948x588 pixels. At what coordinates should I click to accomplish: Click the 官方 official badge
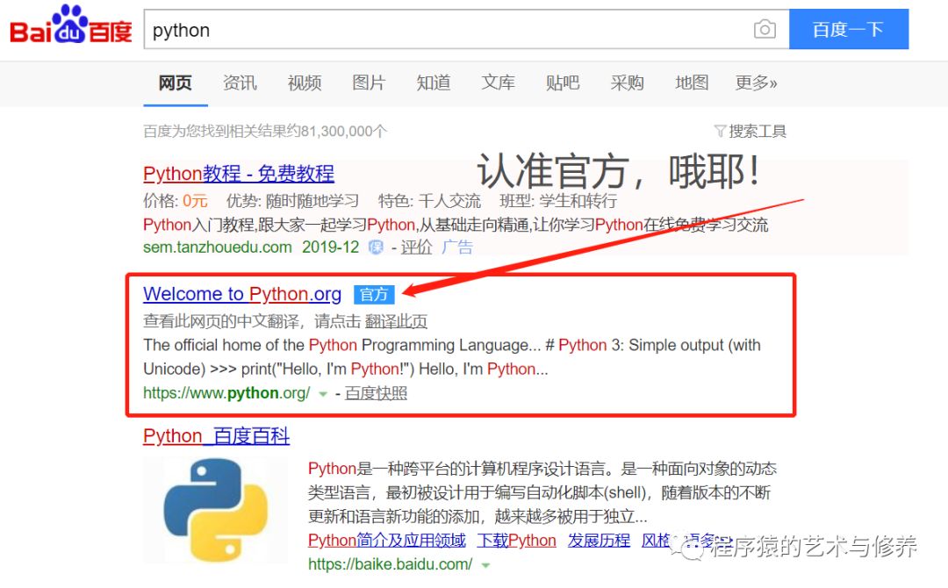click(x=374, y=294)
